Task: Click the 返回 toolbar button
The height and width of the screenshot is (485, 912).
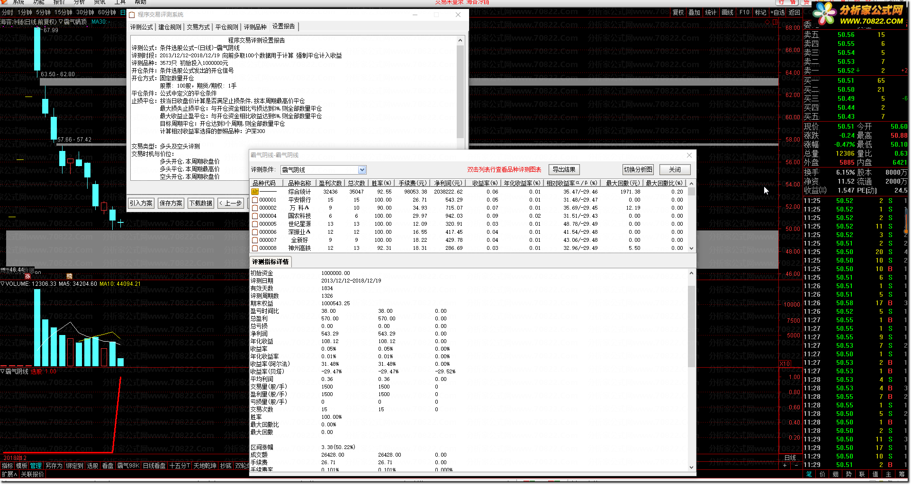Action: click(x=795, y=13)
